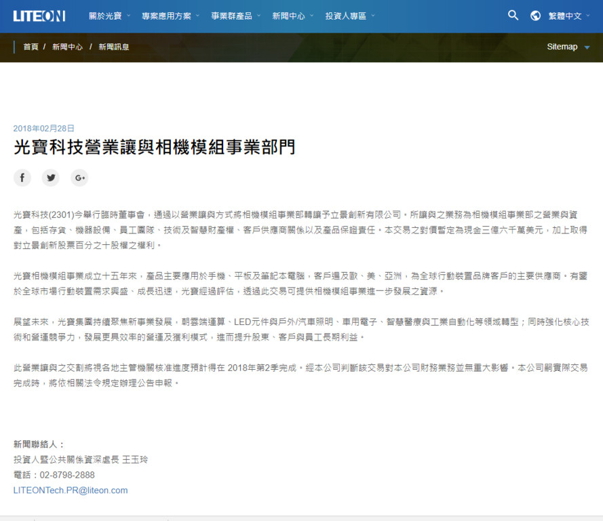The height and width of the screenshot is (521, 603).
Task: Click 新聞訊息 breadcrumb link
Action: tap(113, 47)
